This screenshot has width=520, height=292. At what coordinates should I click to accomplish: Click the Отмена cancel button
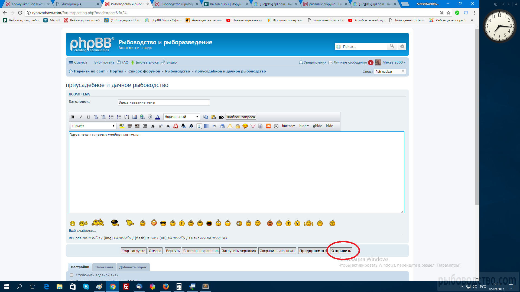155,251
